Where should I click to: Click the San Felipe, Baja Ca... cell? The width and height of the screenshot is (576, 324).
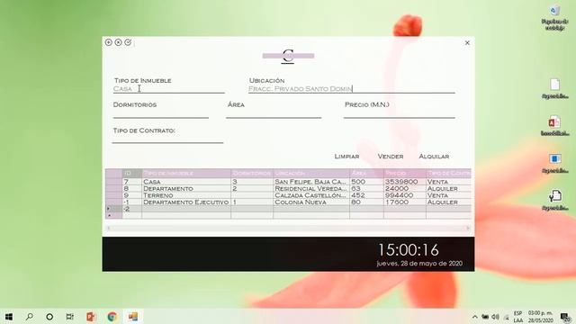(311, 182)
